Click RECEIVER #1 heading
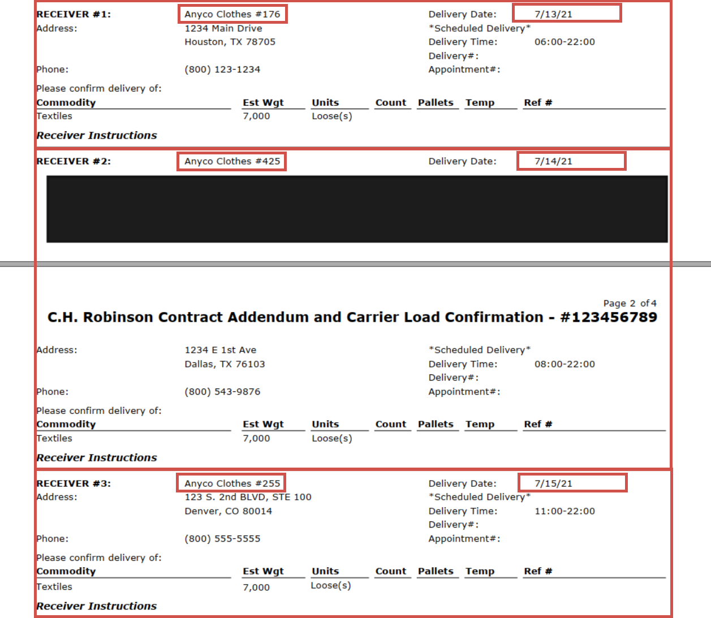The width and height of the screenshot is (711, 618). click(74, 14)
